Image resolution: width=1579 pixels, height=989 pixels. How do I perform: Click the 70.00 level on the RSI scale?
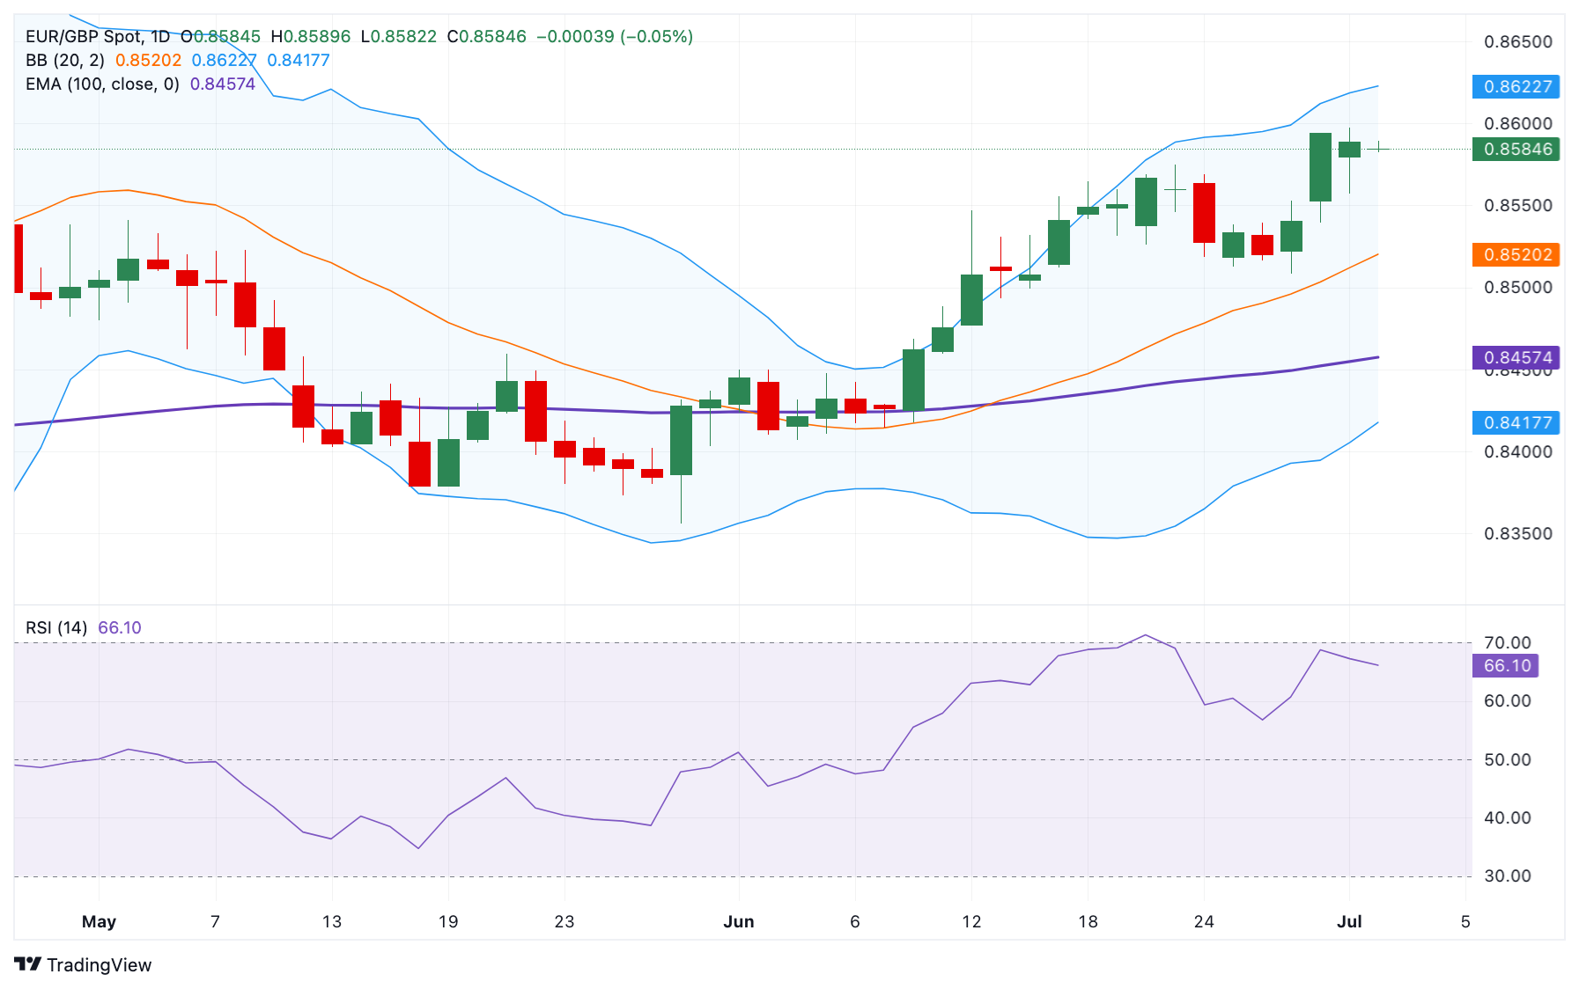coord(1507,643)
